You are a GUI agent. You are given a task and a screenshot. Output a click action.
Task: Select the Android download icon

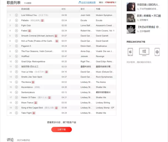[157, 52]
